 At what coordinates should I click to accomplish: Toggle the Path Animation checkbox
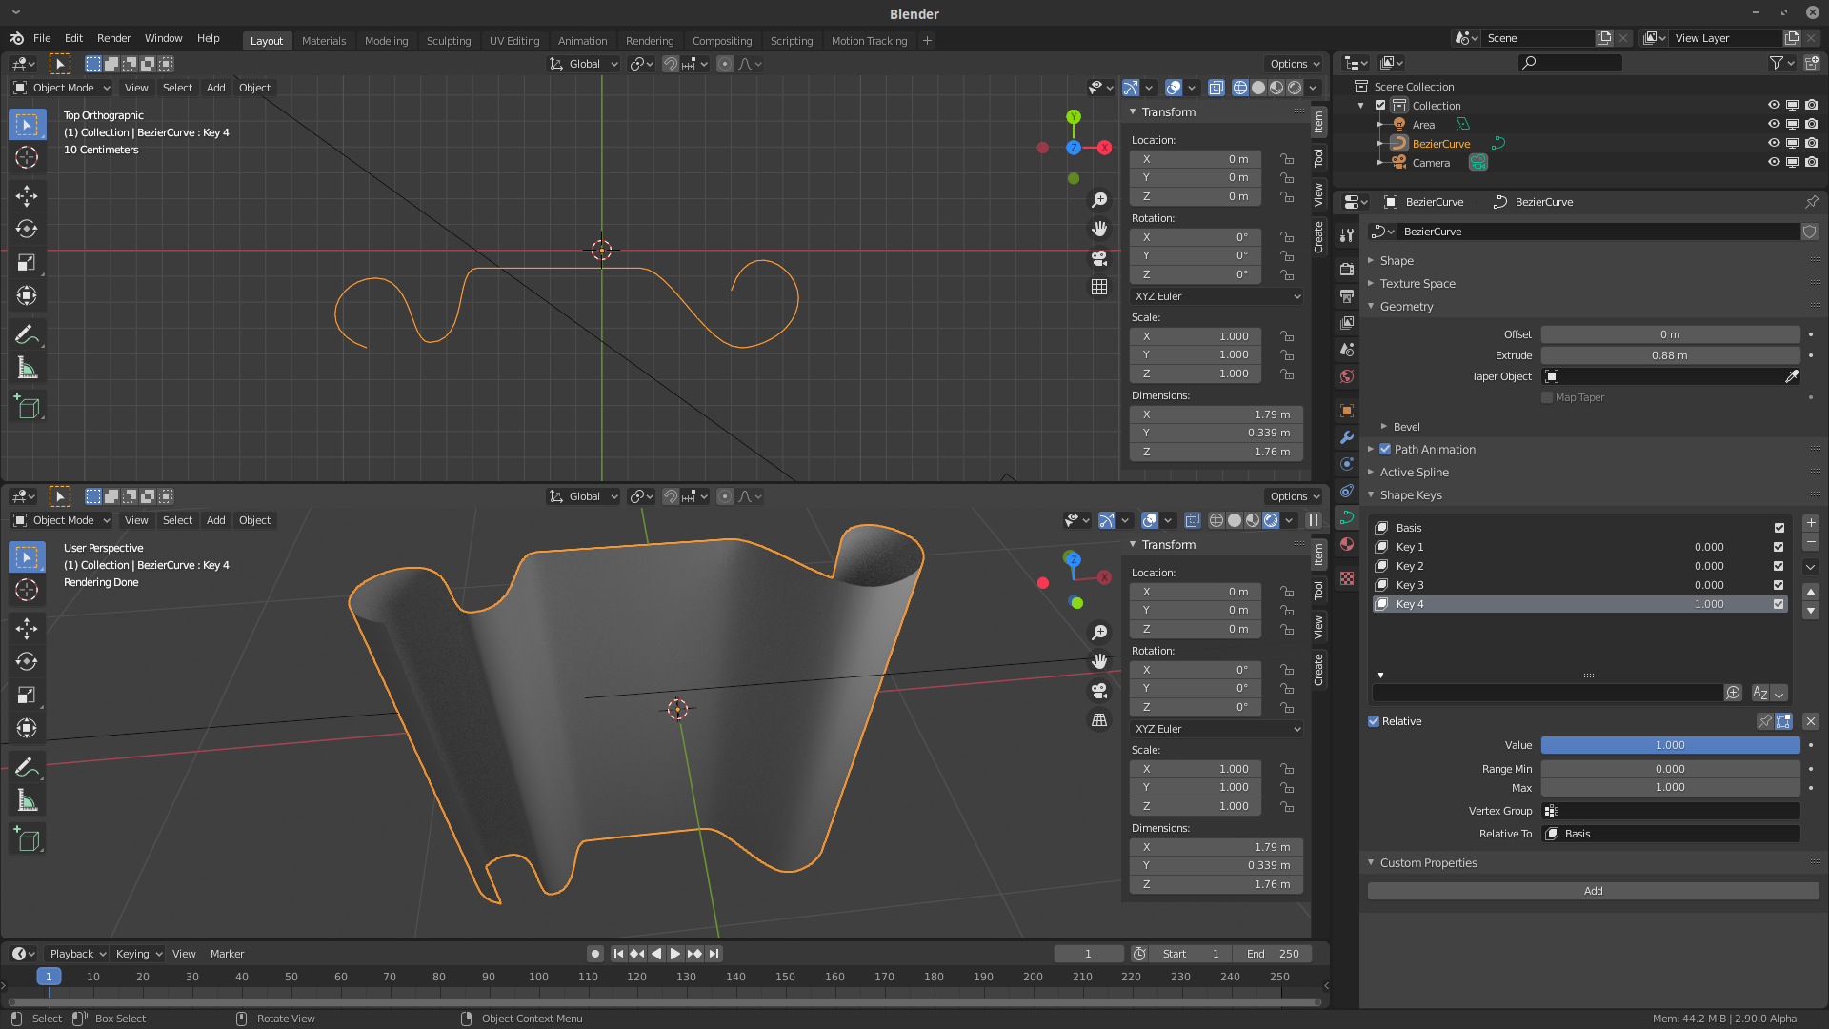pos(1385,449)
